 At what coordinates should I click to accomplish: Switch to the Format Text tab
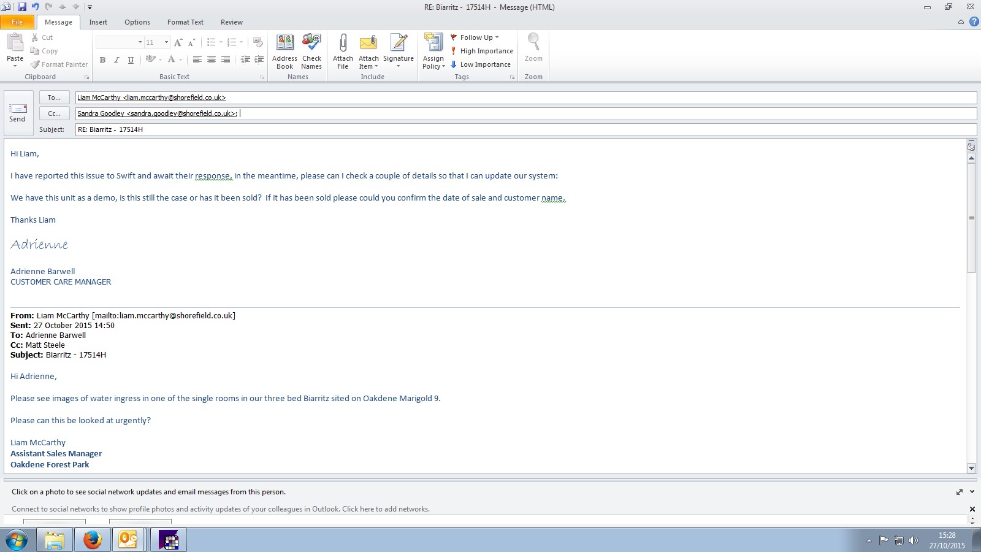(185, 22)
